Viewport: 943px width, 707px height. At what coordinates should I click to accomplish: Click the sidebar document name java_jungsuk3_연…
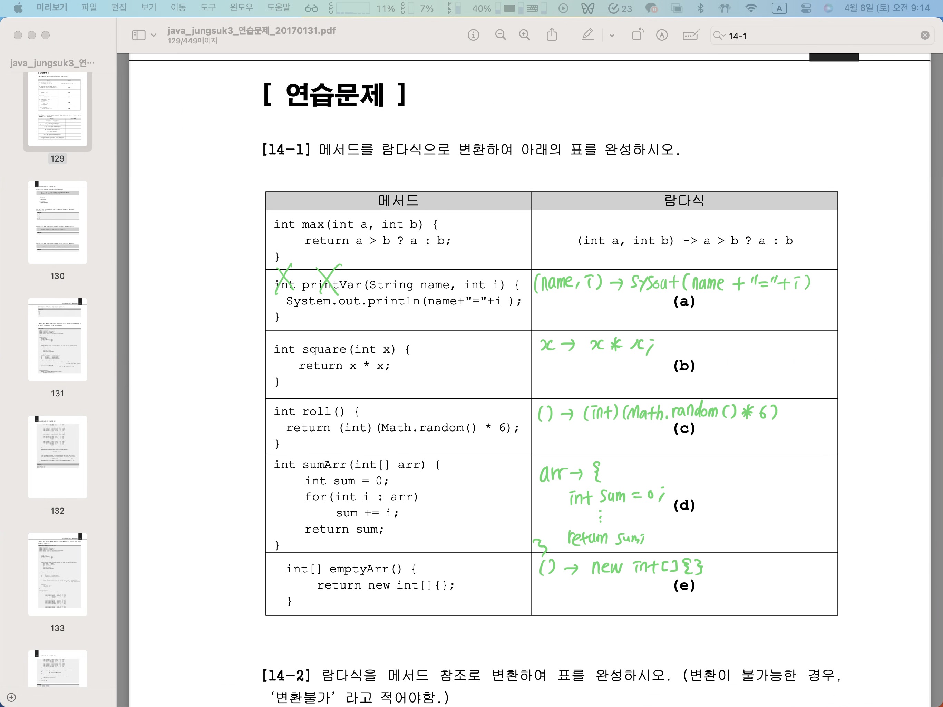click(52, 63)
